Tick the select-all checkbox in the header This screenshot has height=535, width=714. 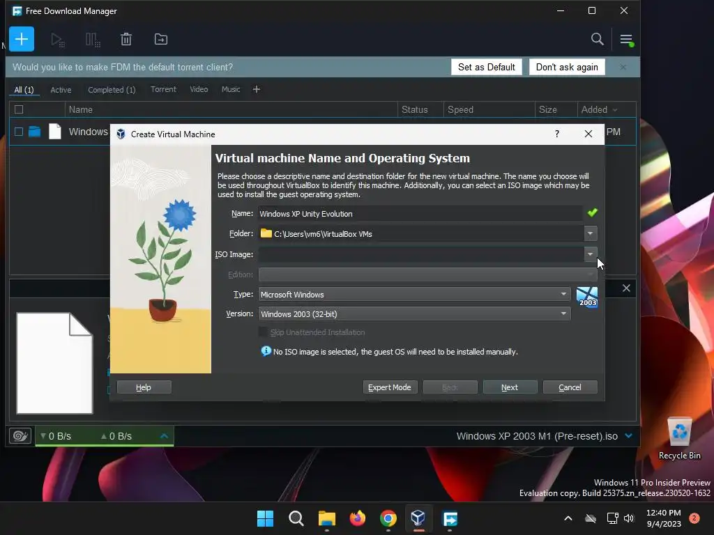[19, 109]
